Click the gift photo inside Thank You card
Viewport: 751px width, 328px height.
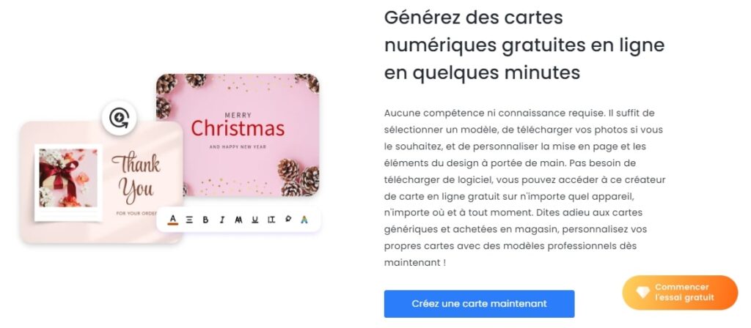point(68,178)
